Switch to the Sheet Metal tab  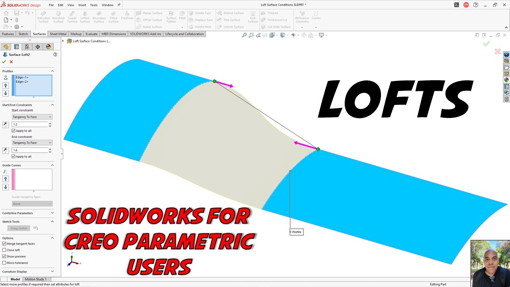(58, 34)
